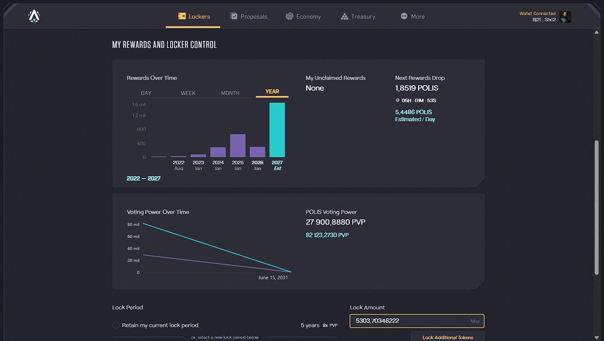The height and width of the screenshot is (341, 604).
Task: Select Retain my current lock period
Action: (116, 325)
